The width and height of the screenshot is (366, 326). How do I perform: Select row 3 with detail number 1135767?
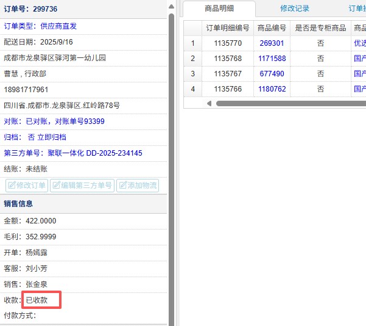[228, 74]
